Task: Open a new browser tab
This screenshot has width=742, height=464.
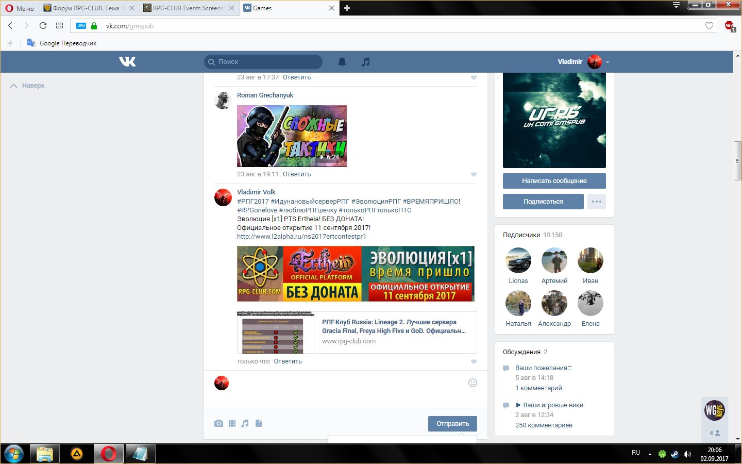Action: tap(347, 8)
